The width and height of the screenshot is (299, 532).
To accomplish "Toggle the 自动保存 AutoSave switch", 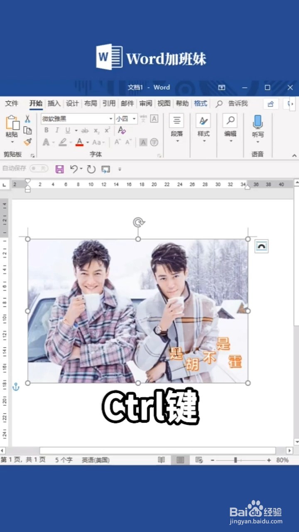I will (x=39, y=168).
